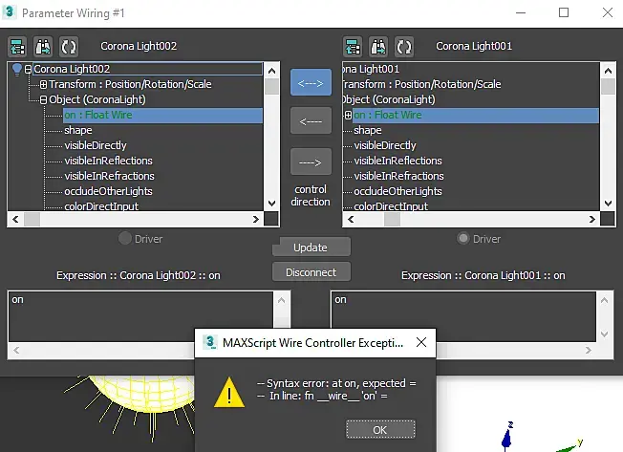The width and height of the screenshot is (623, 452).
Task: Select 'colorDirectInput' in the left tree
Action: pyautogui.click(x=101, y=206)
